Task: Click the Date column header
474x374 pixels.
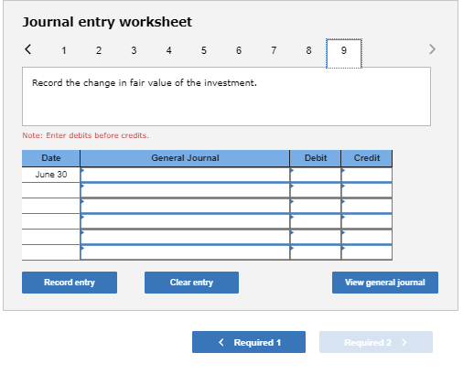Action: pyautogui.click(x=51, y=158)
